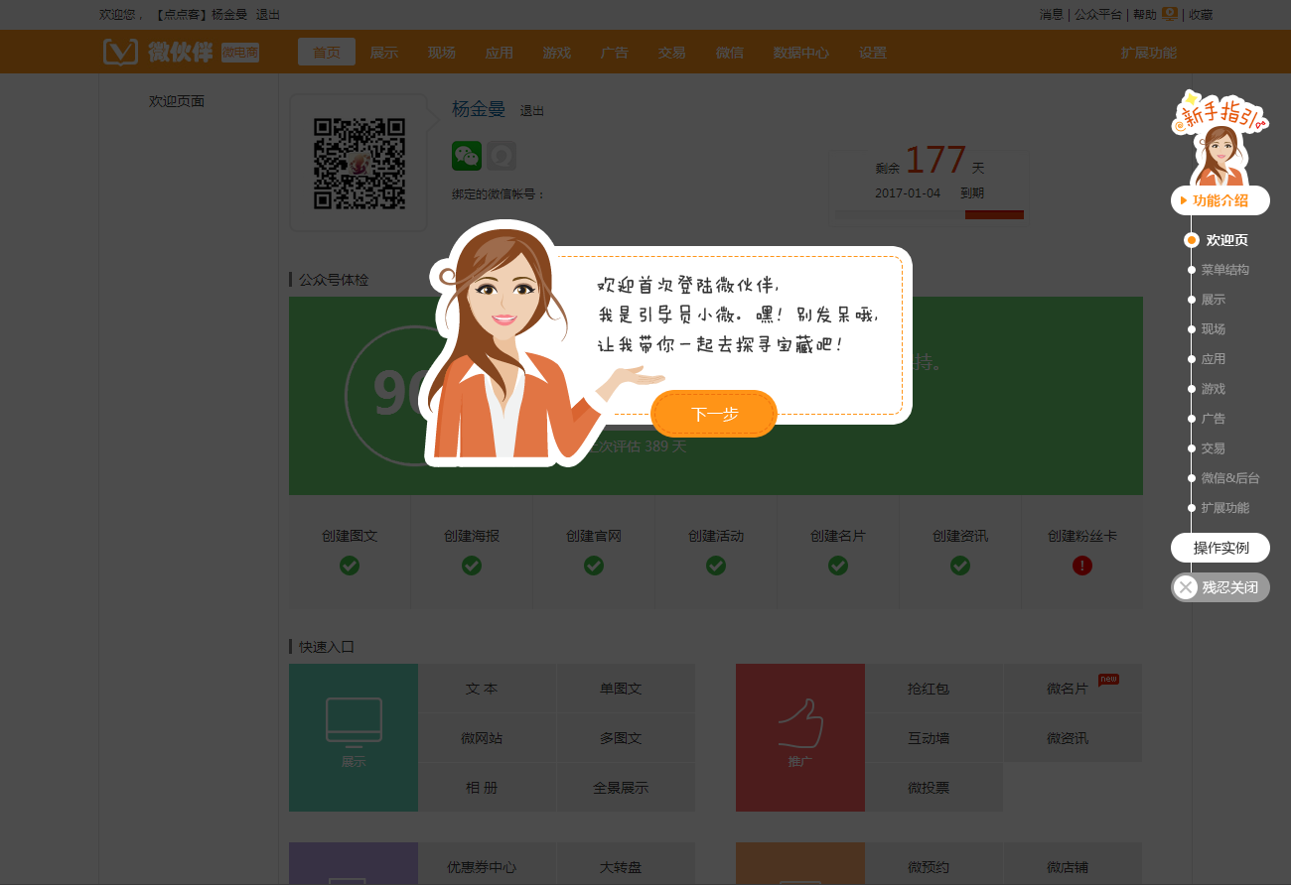Viewport: 1291px width, 885px height.
Task: Open the 展示 tab in navigation bar
Action: 384,53
